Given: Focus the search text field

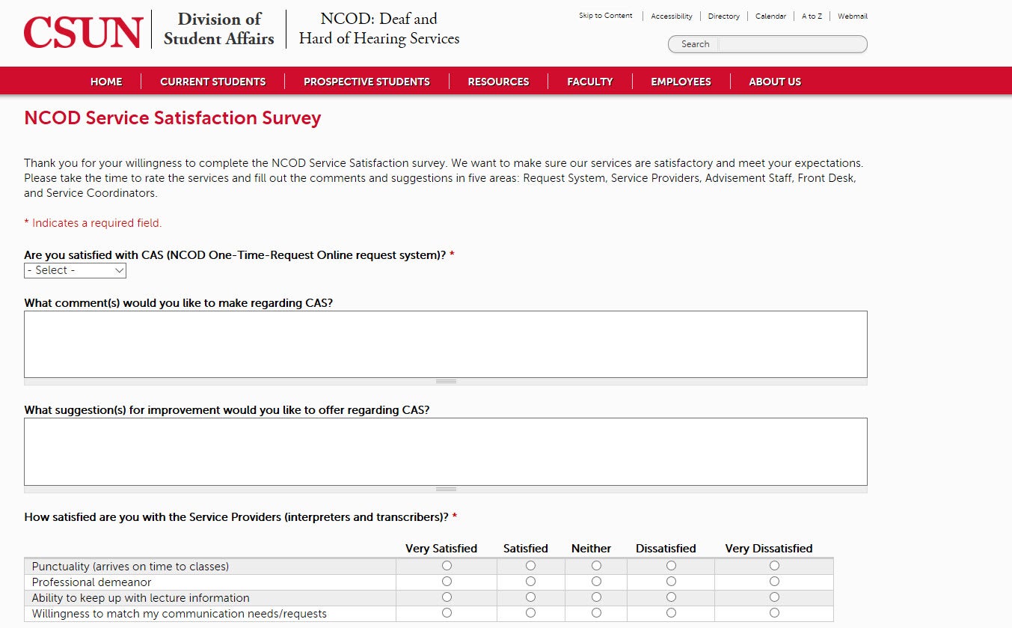Looking at the screenshot, I should [791, 44].
